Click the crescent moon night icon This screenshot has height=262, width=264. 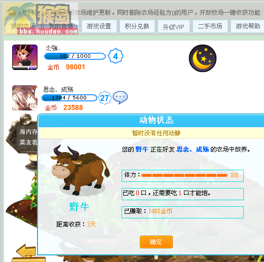point(203,58)
